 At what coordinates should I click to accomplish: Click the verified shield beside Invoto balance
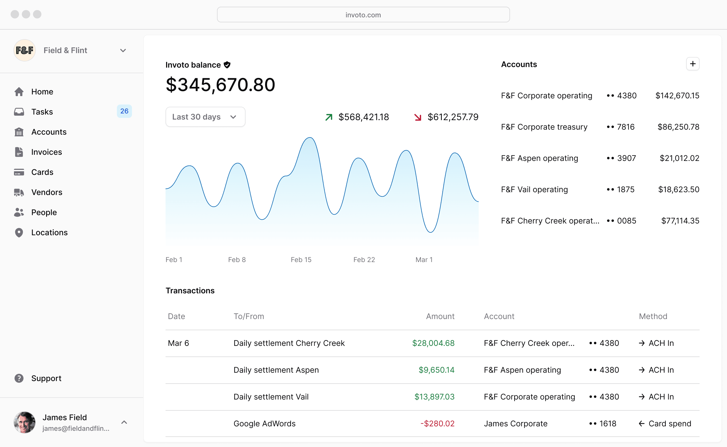click(227, 65)
